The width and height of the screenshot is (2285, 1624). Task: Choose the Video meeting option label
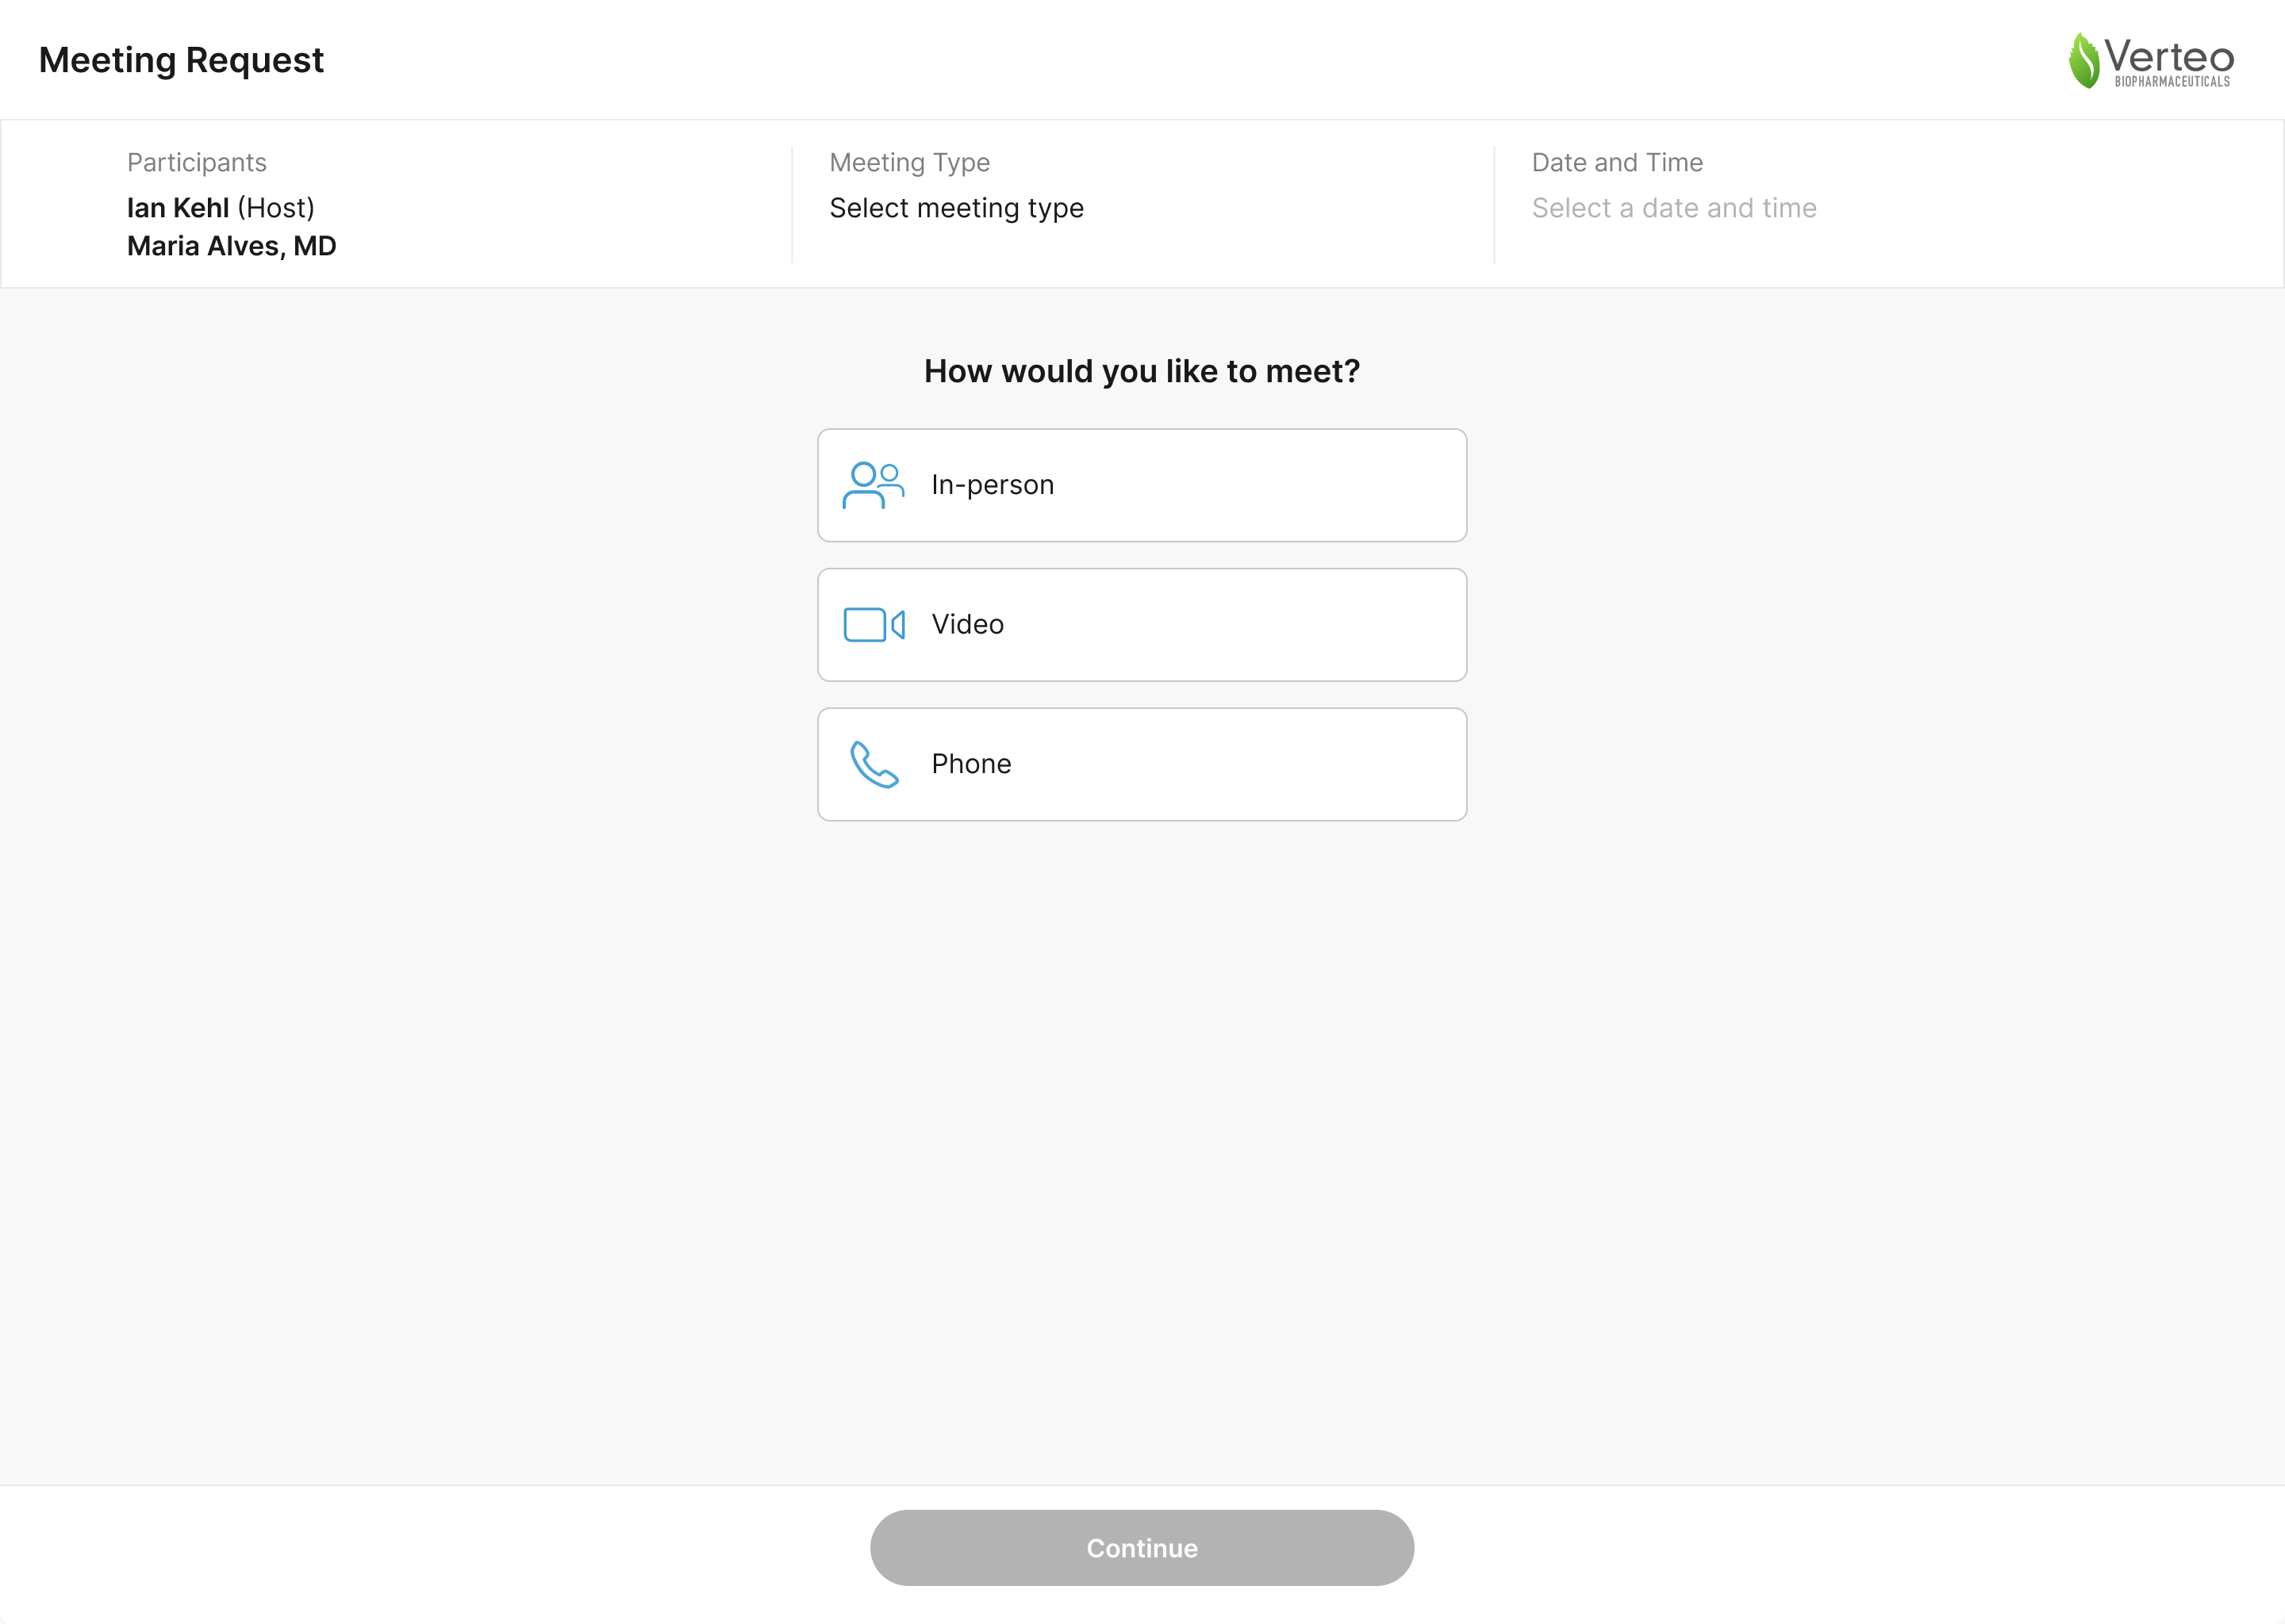(x=967, y=625)
